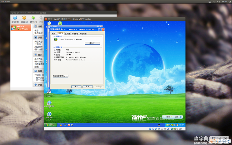Switch to the 监视器 tab

pos(68,34)
